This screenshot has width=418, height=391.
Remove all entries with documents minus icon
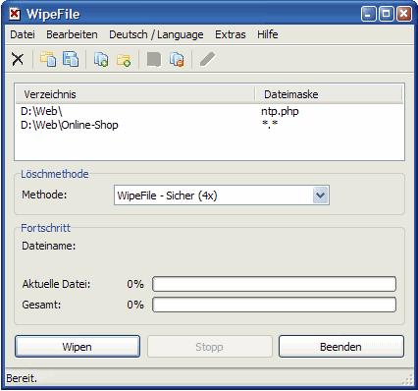pyautogui.click(x=177, y=59)
